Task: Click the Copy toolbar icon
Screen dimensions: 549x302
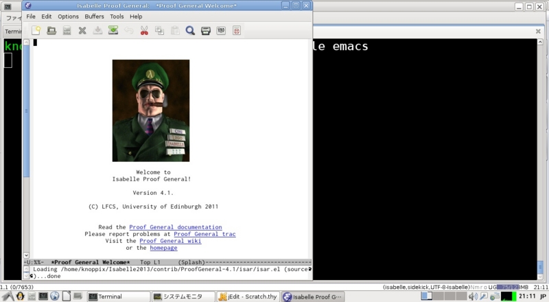Action: click(x=160, y=31)
